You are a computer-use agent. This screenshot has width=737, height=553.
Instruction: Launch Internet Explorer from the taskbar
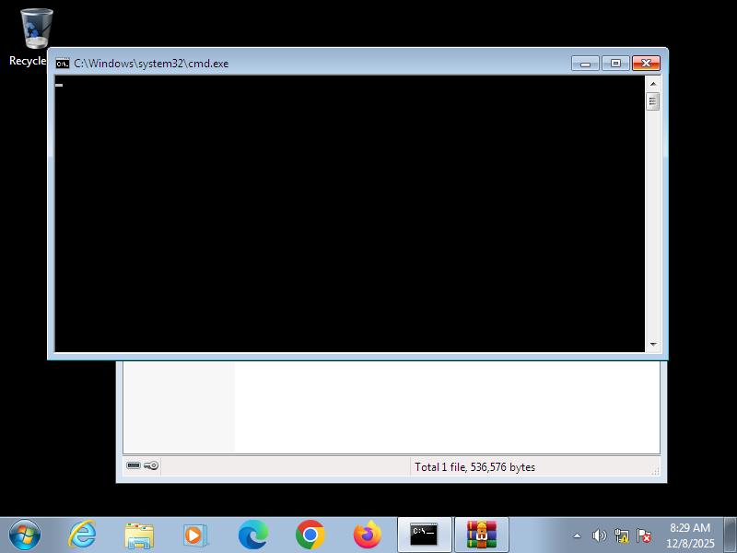tap(83, 535)
